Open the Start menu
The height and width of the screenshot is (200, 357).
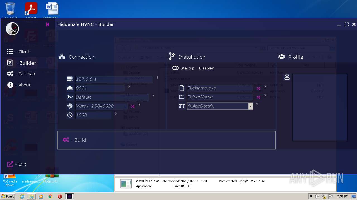pyautogui.click(x=8, y=196)
